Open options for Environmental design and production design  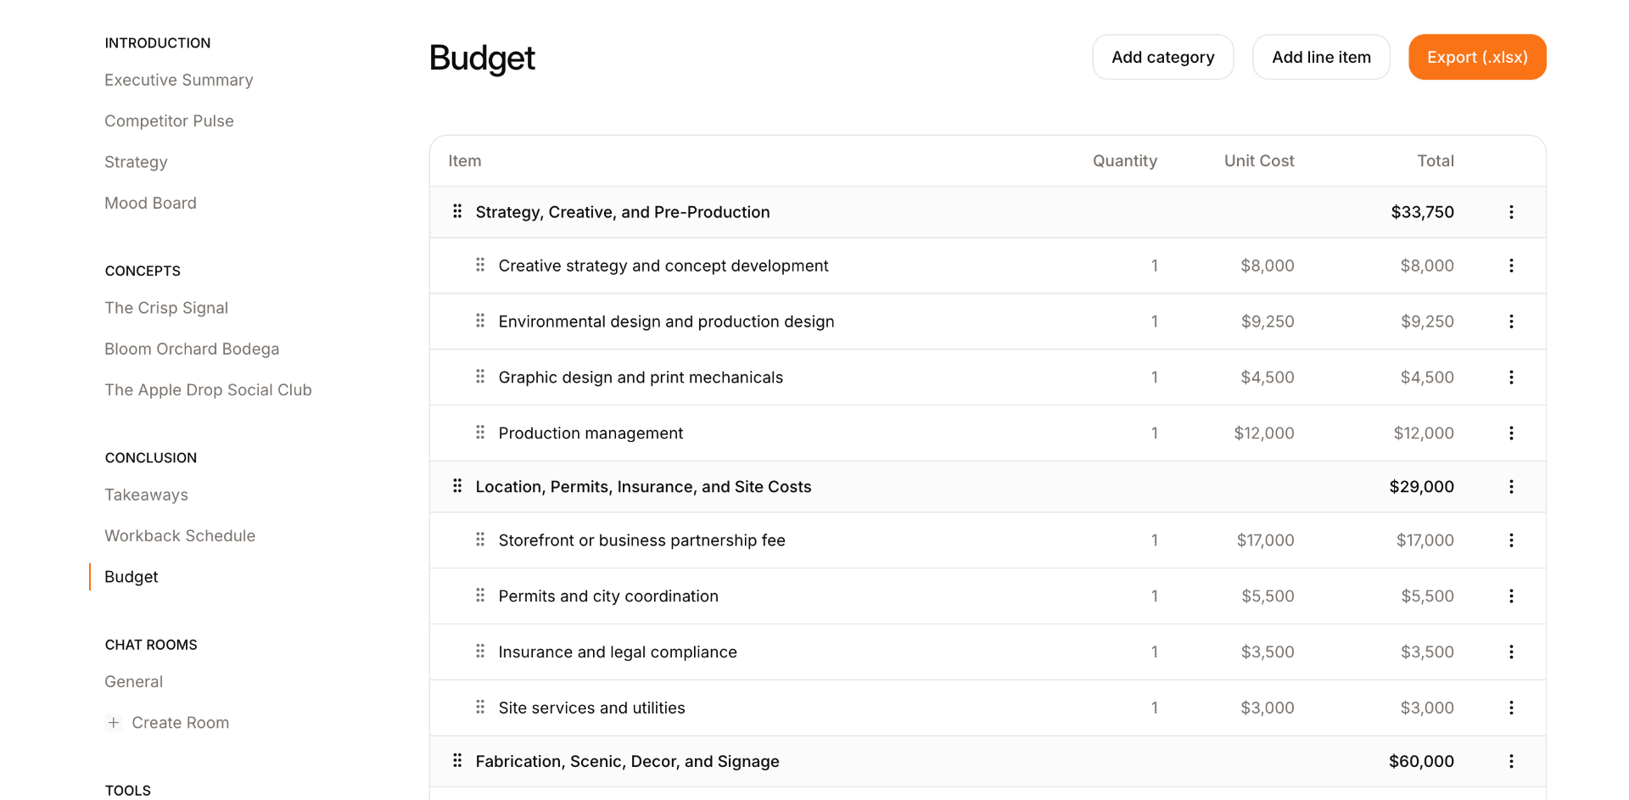[1511, 322]
